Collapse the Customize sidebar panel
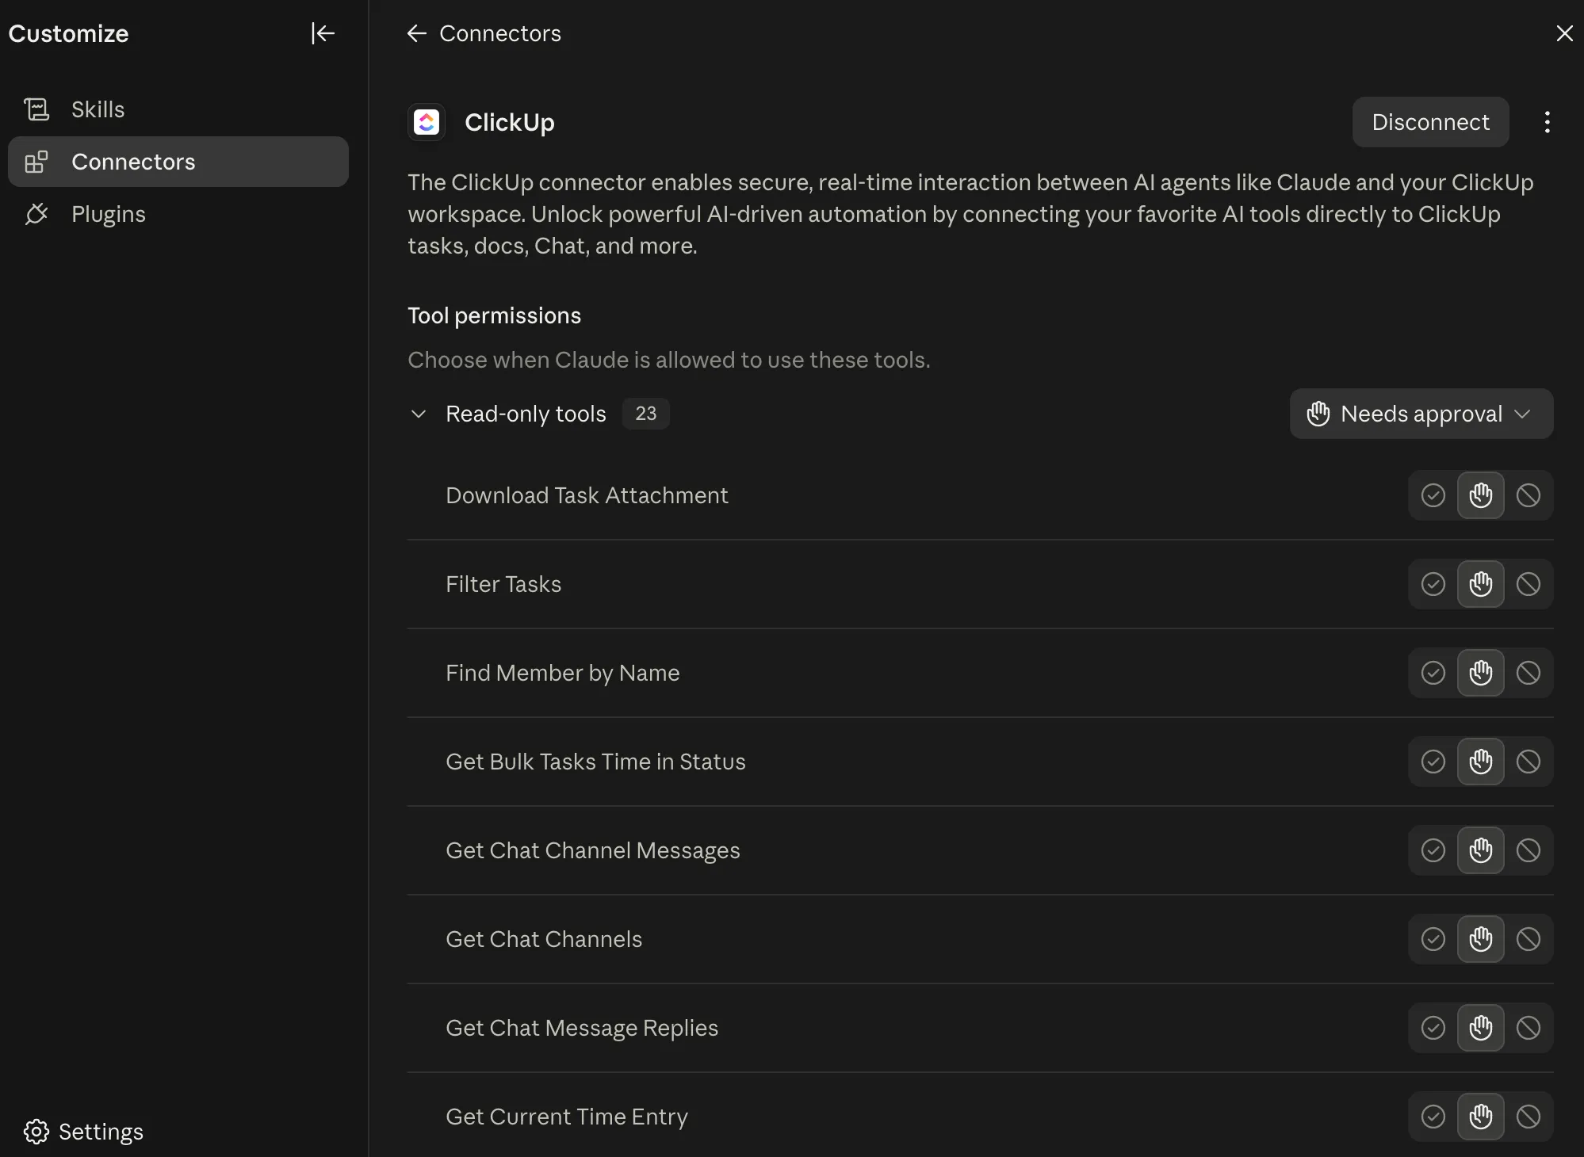The height and width of the screenshot is (1157, 1584). [x=323, y=33]
